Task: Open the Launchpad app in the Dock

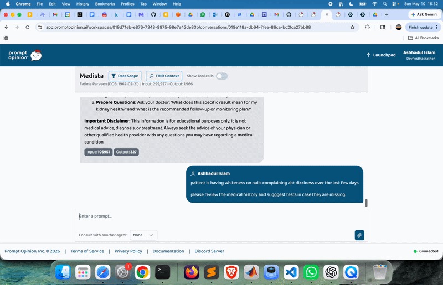Action: click(83, 272)
